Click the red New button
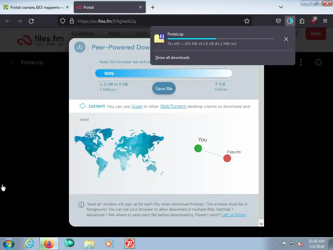The height and width of the screenshot is (250, 333). tap(315, 34)
